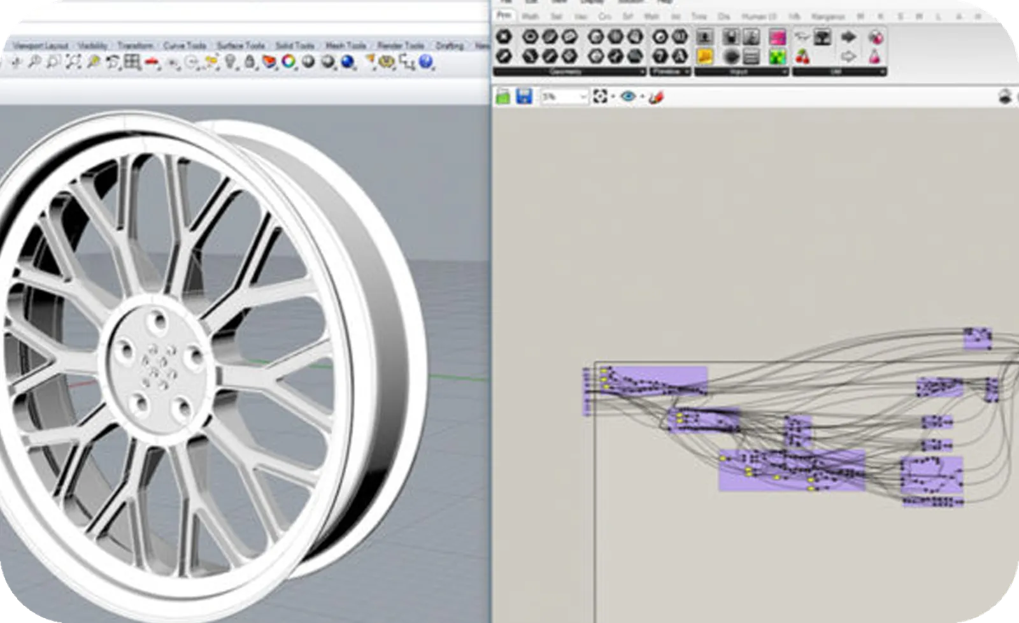Screen dimensions: 1019x623
Task: Click the Zoom Extents button on Grasshopper canvas toolbar
Action: pos(600,97)
